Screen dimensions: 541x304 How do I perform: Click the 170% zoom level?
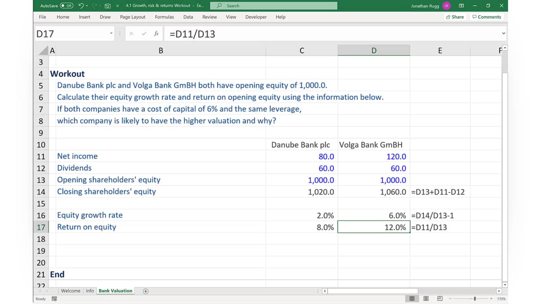pyautogui.click(x=501, y=299)
